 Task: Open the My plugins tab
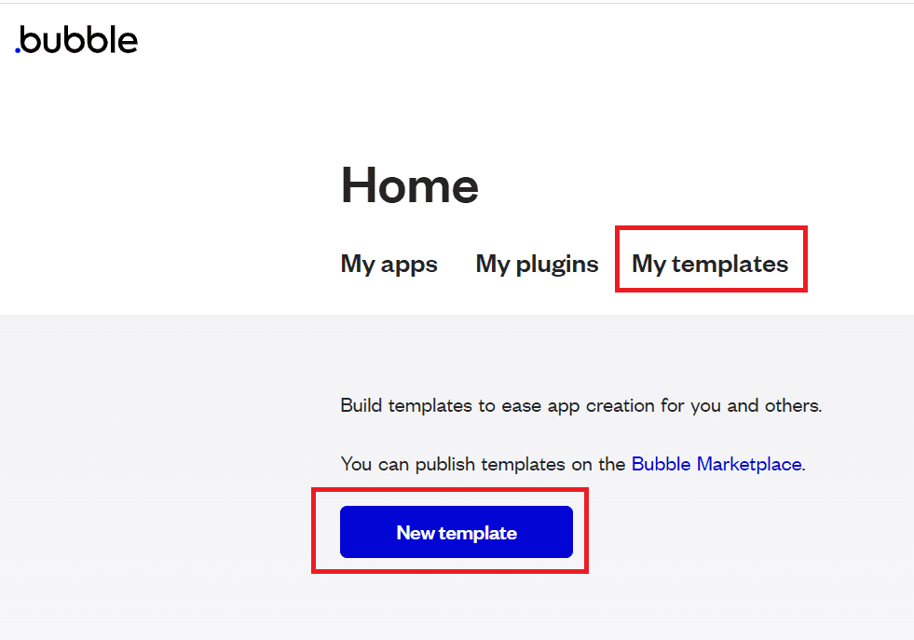[x=537, y=264]
